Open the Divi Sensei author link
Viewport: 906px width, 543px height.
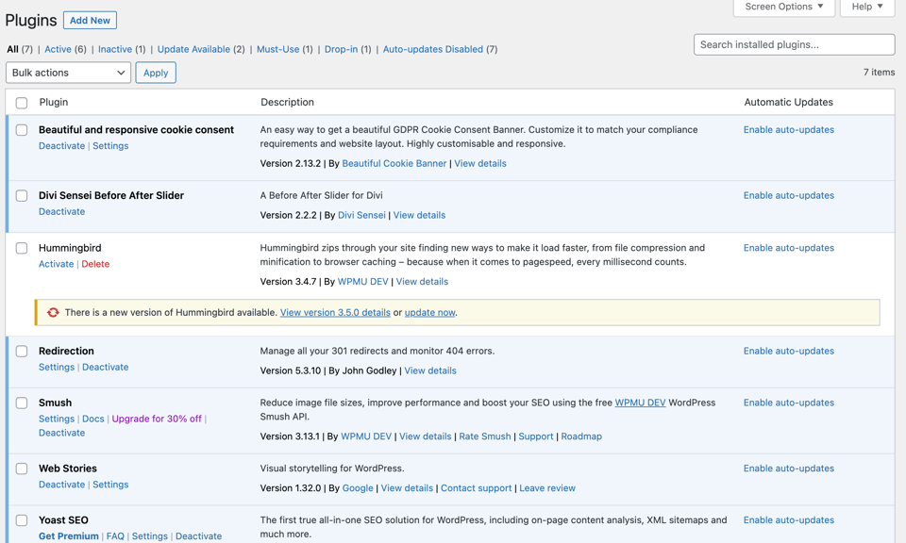click(361, 215)
